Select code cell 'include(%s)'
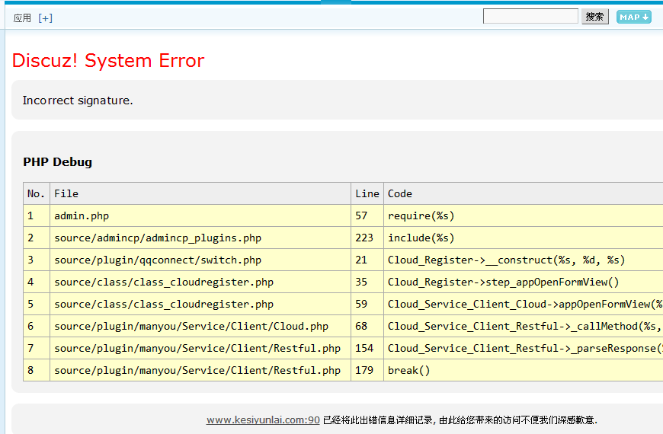 pos(524,238)
